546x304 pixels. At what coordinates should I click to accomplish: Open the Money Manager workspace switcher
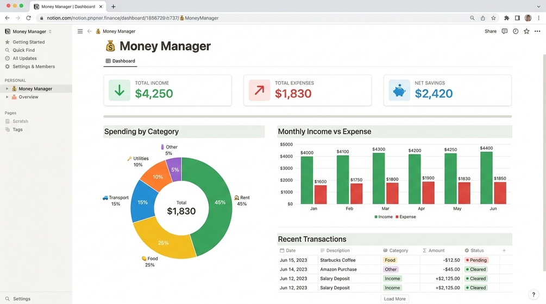pyautogui.click(x=29, y=31)
